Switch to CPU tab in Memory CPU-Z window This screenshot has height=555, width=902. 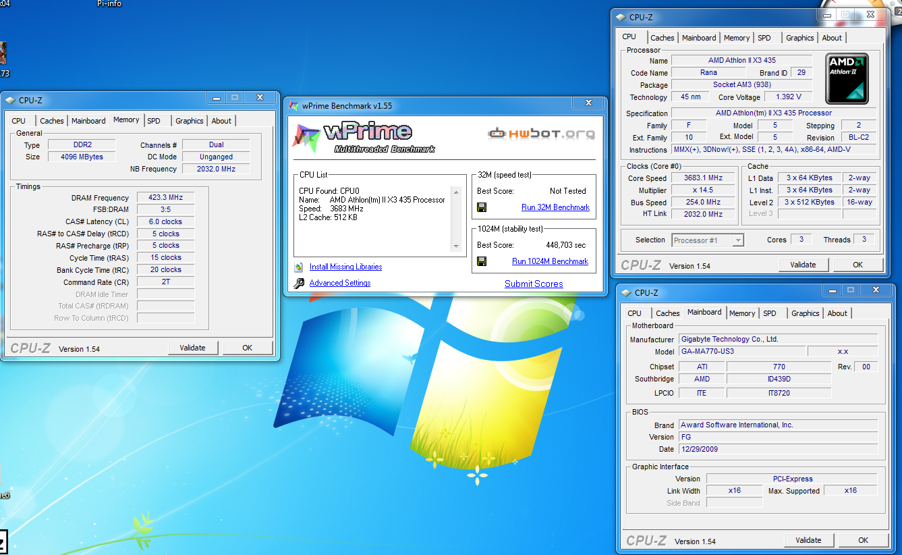(19, 121)
